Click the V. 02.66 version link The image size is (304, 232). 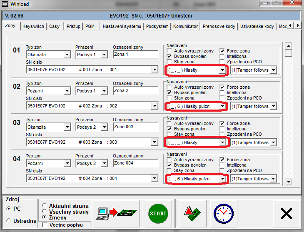[x=14, y=16]
